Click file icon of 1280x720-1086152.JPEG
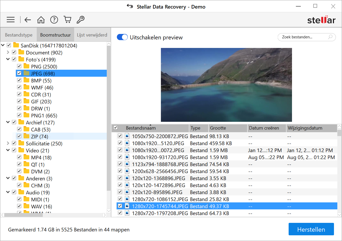This screenshot has height=241, width=342. [x=127, y=199]
